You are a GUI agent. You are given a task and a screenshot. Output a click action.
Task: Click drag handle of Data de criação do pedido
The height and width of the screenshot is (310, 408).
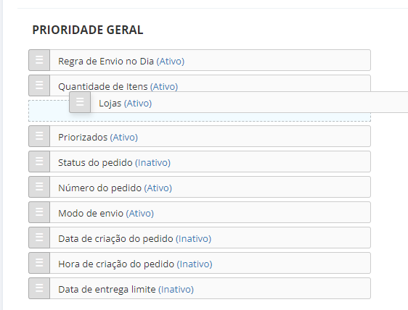click(x=39, y=238)
